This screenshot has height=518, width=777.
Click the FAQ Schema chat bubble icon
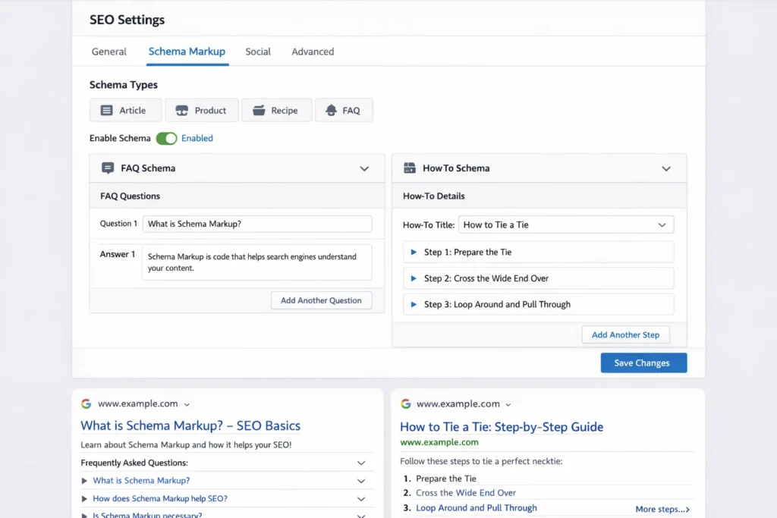[108, 168]
